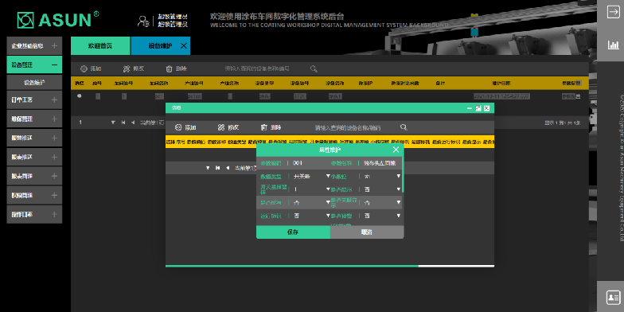Image resolution: width=624 pixels, height=312 pixels.
Task: Collapse the 设备管理 sidebar section
Action: coord(54,65)
